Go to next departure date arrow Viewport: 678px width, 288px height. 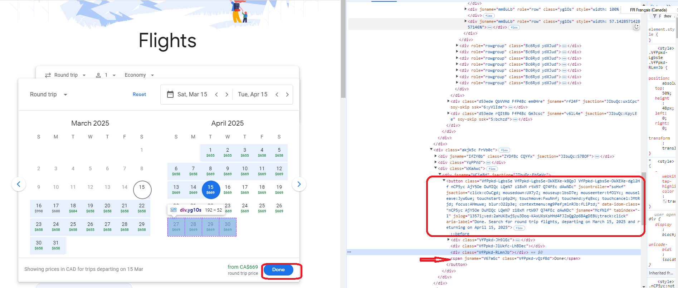226,95
